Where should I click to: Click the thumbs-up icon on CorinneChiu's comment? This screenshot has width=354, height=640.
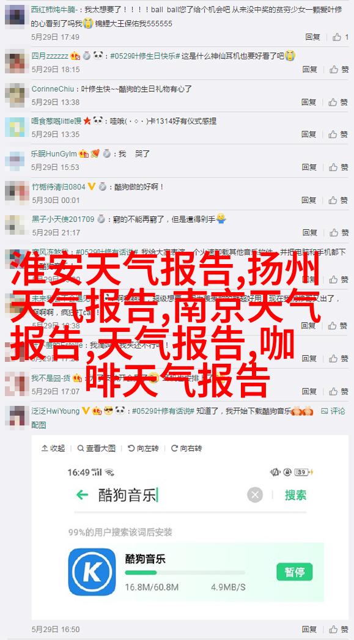point(333,102)
